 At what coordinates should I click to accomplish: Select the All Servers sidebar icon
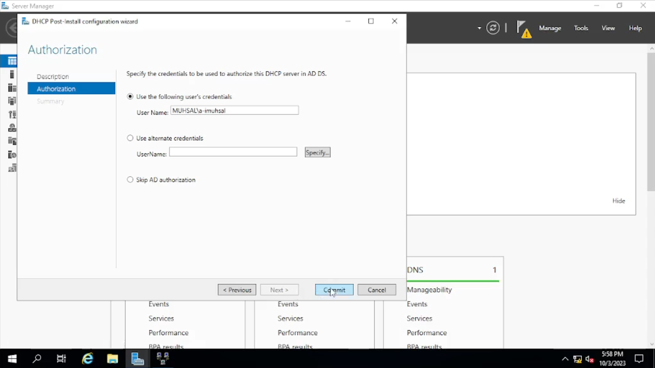pos(12,88)
